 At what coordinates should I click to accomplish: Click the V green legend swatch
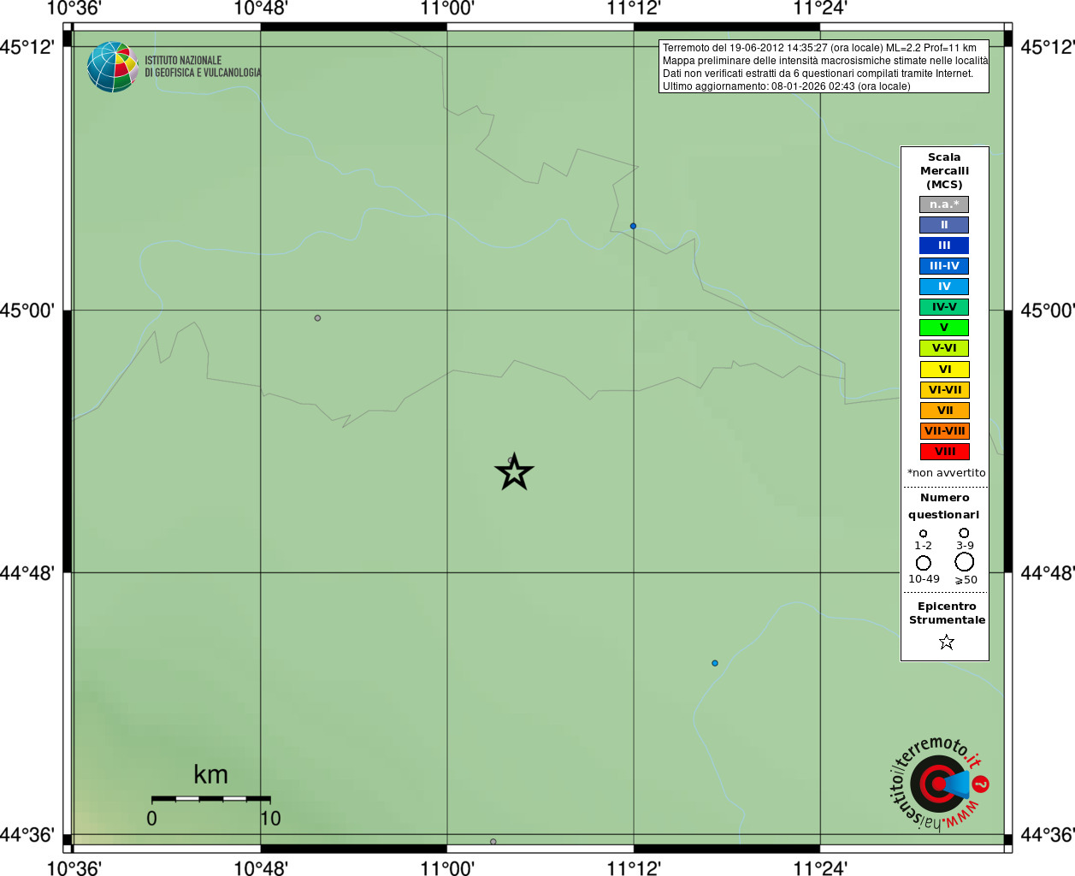pos(944,328)
